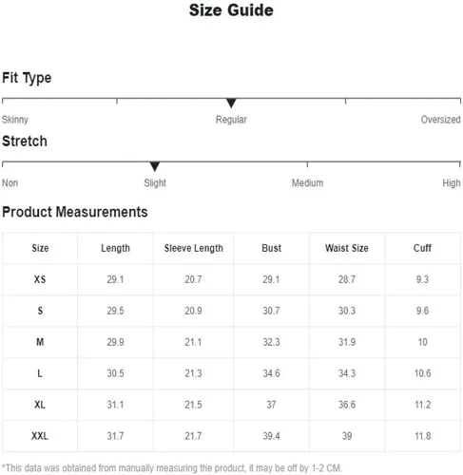Click the Fit Type triangle marker
The width and height of the screenshot is (463, 475).
point(231,103)
